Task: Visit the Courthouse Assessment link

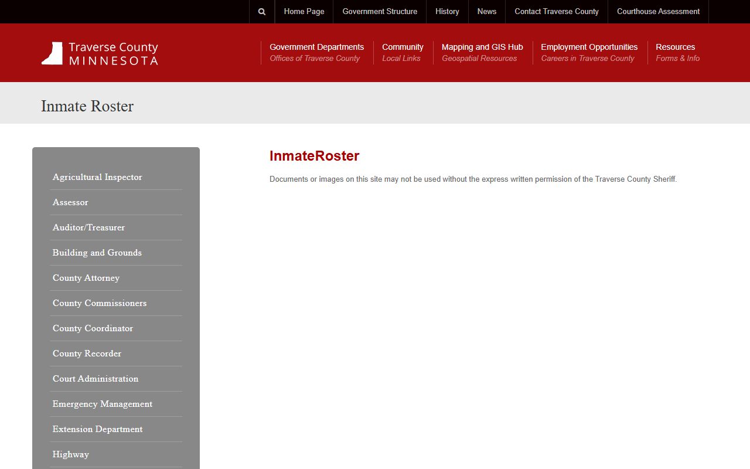Action: click(658, 12)
